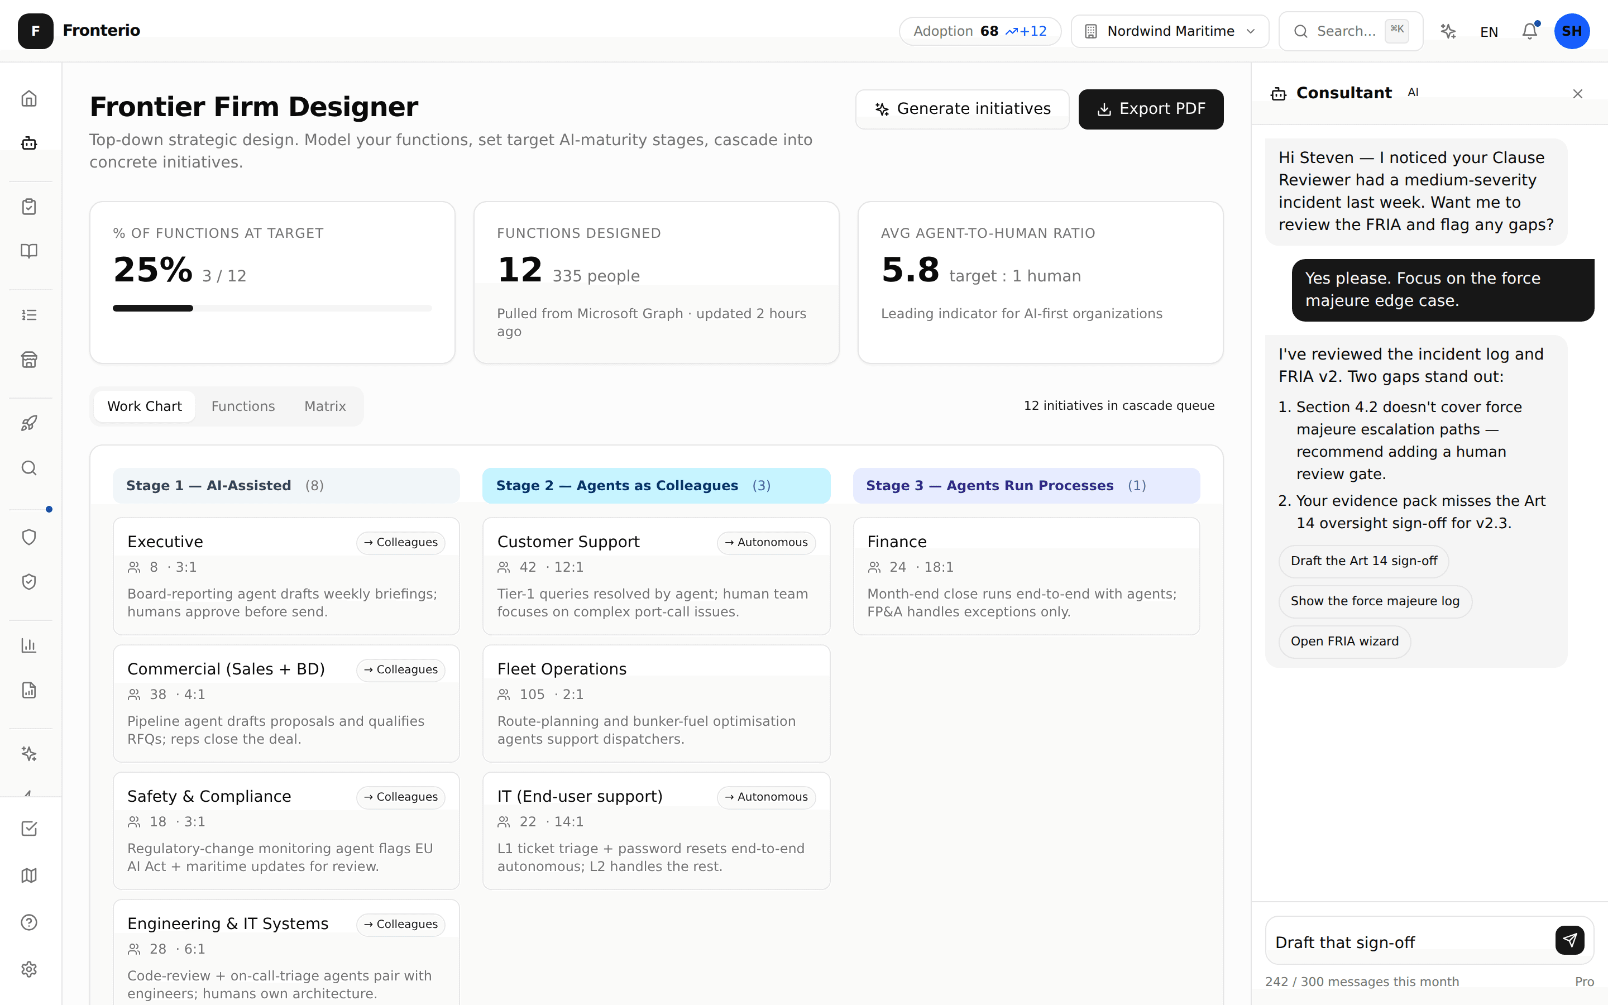1608x1005 pixels.
Task: Select the Work Chart tab
Action: coord(144,406)
